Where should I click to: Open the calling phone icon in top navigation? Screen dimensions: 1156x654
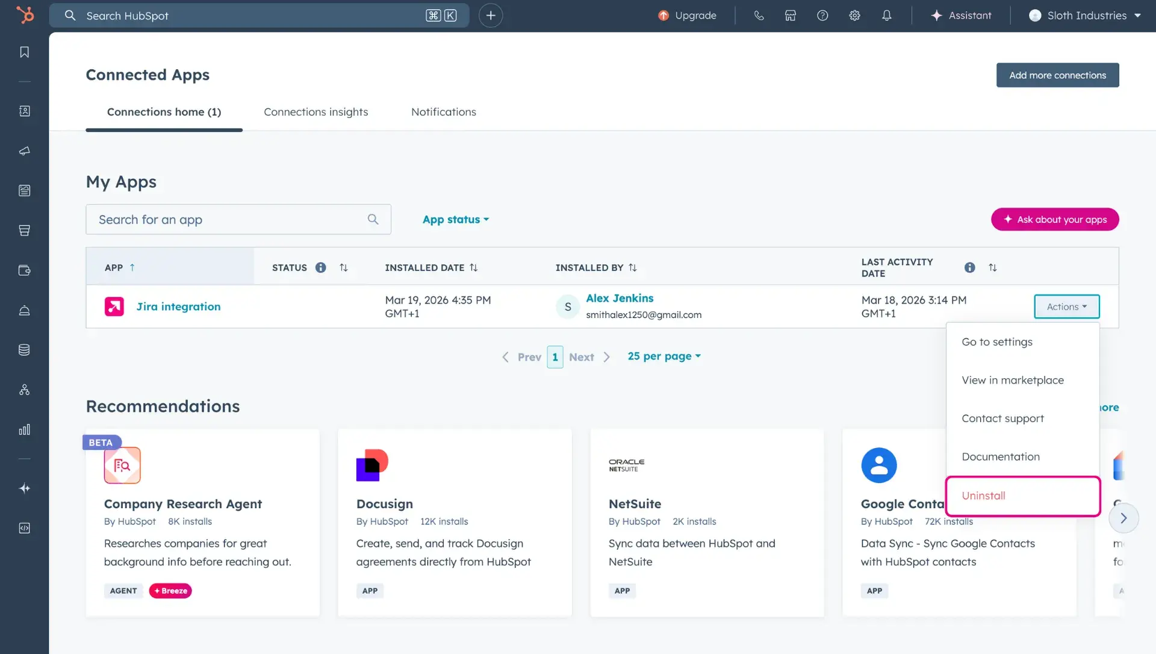pyautogui.click(x=758, y=15)
